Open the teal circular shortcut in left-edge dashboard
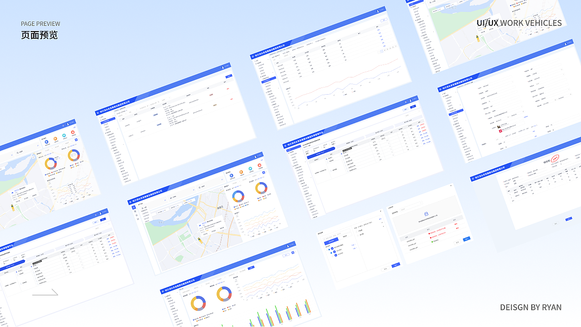Viewport: 581px width, 327px height. pyautogui.click(x=64, y=135)
